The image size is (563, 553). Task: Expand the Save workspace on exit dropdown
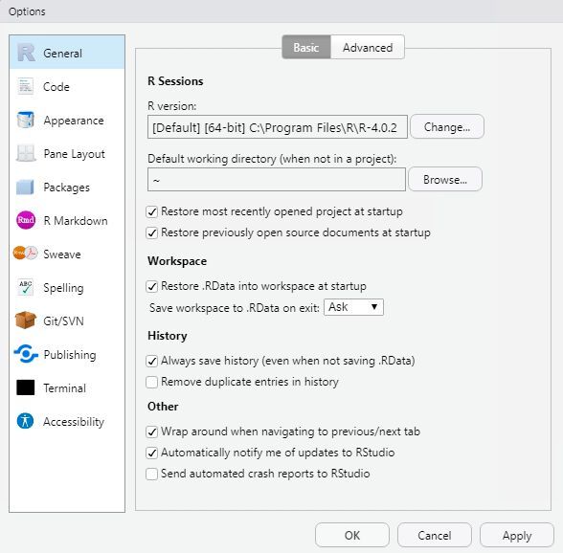click(x=353, y=307)
